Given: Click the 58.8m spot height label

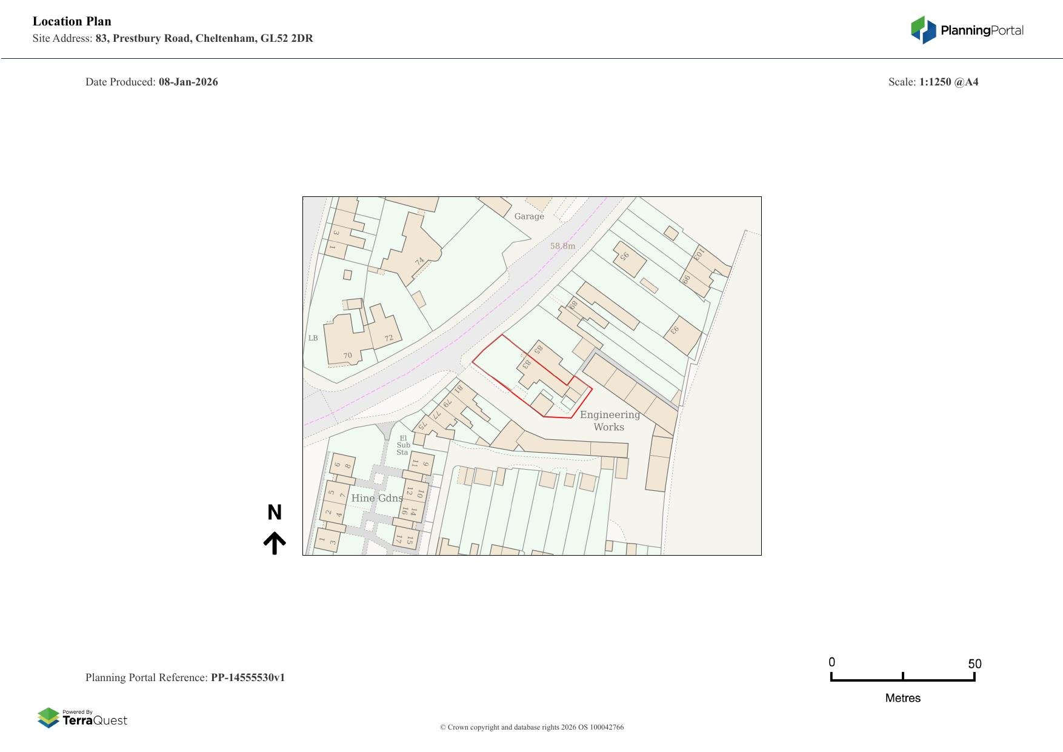Looking at the screenshot, I should 562,246.
